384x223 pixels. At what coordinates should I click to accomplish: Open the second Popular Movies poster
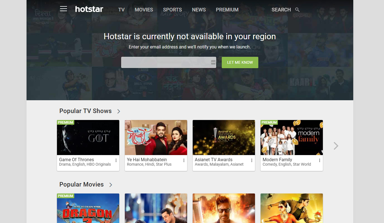[156, 208]
